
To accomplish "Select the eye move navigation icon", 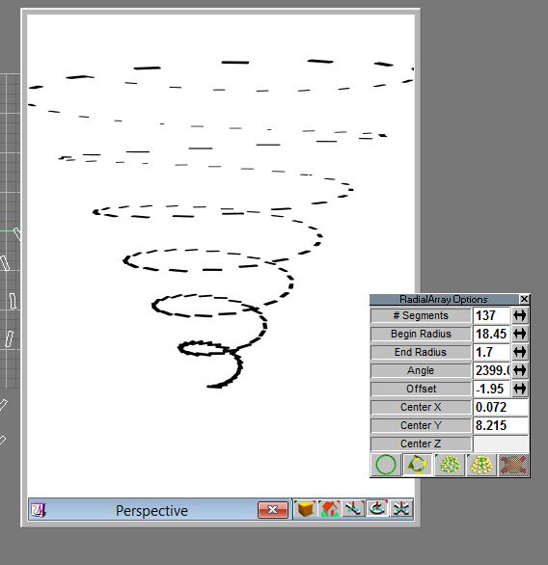I will (353, 509).
